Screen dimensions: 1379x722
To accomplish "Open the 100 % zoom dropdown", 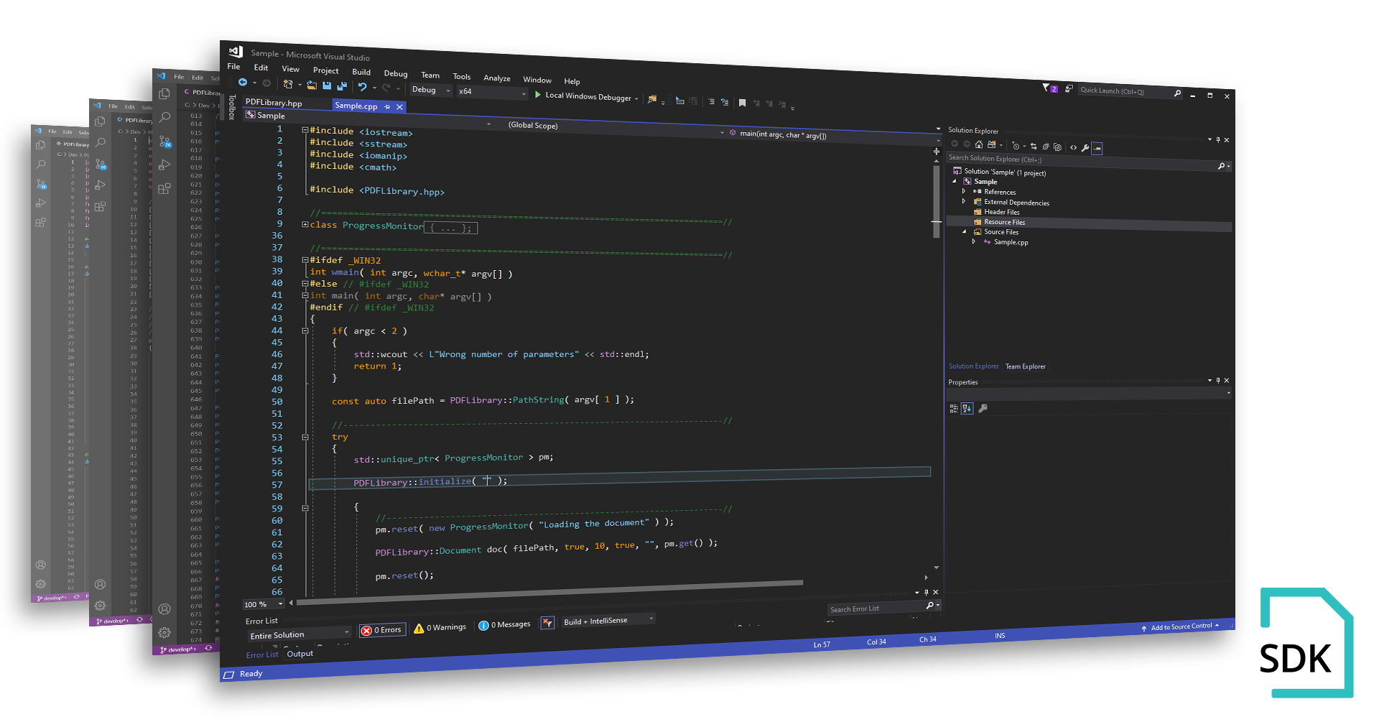I will click(x=263, y=604).
